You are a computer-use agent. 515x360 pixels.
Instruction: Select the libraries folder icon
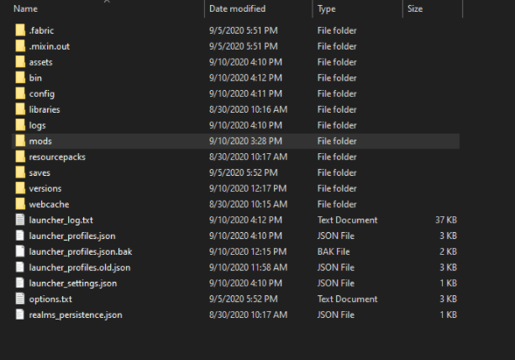tap(20, 109)
